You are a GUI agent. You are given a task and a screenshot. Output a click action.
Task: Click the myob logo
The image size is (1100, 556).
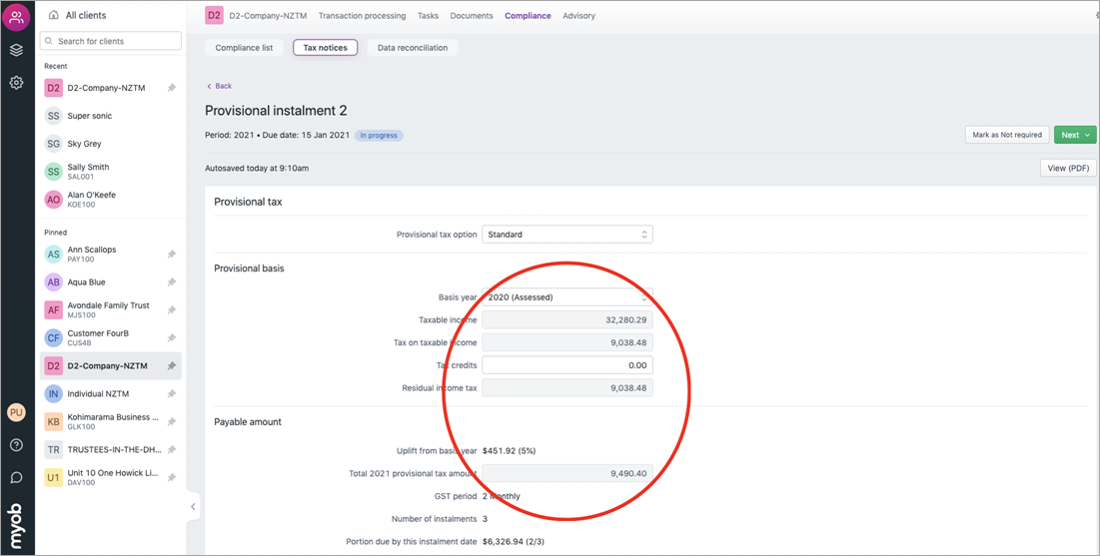[x=16, y=526]
